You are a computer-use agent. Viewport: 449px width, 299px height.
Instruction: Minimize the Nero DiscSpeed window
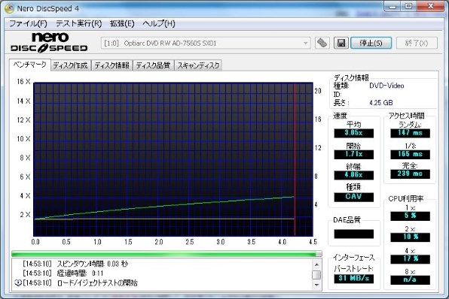(x=392, y=7)
